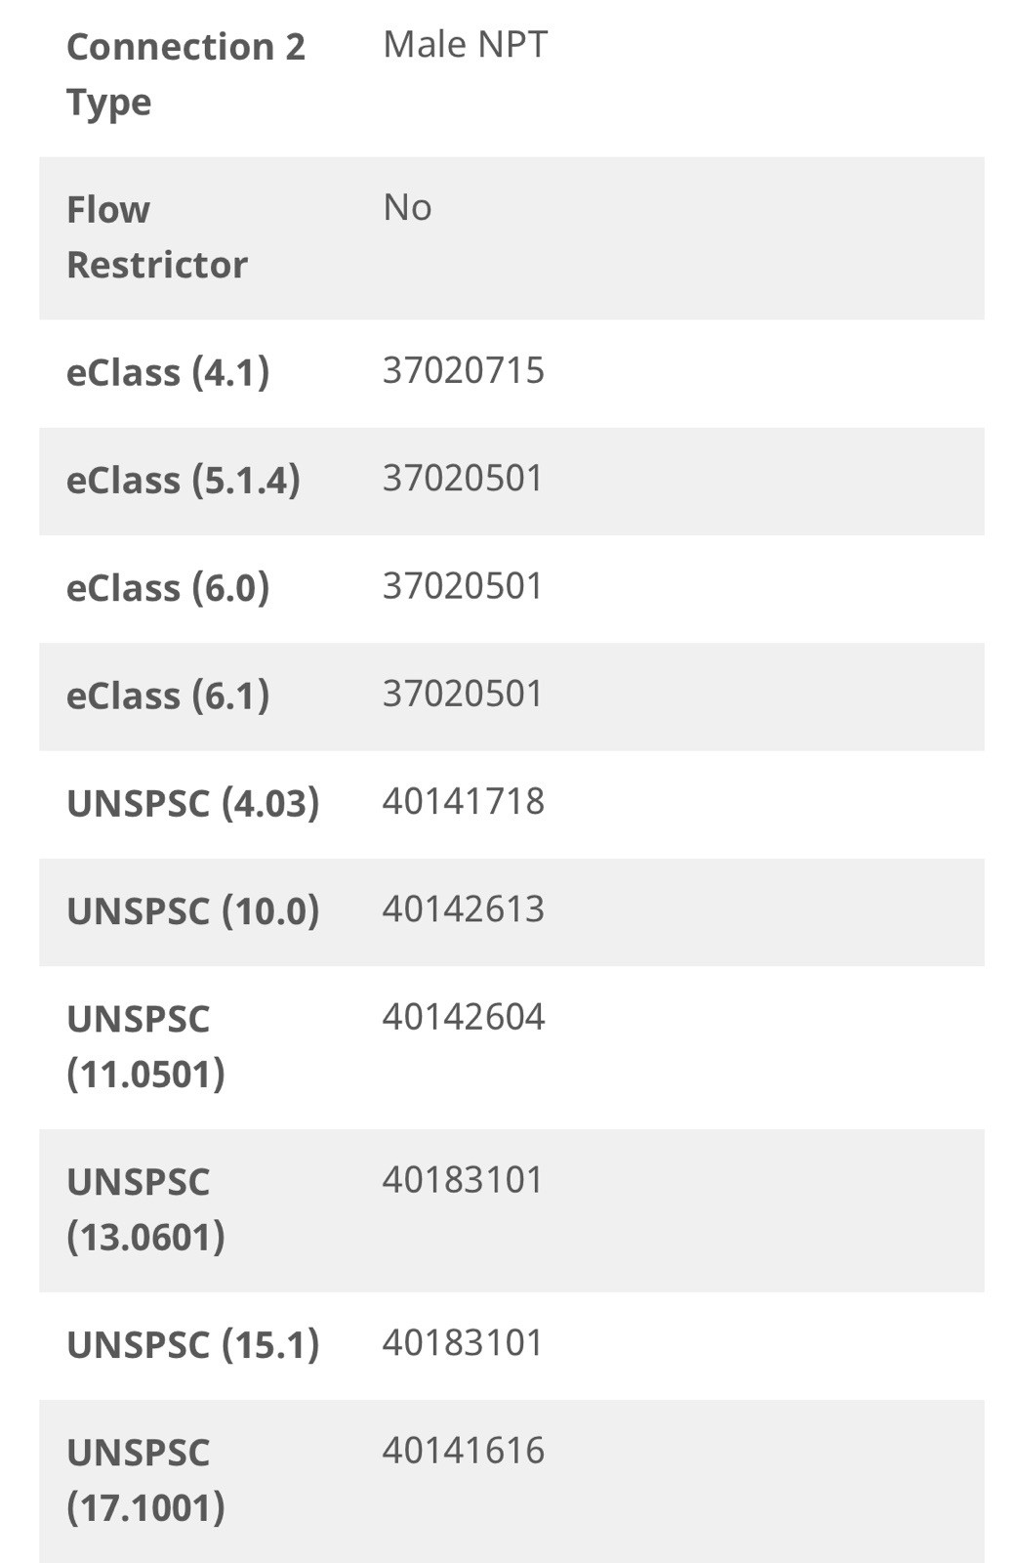Click the Male NPT value
Image resolution: width=1024 pixels, height=1563 pixels.
[465, 45]
